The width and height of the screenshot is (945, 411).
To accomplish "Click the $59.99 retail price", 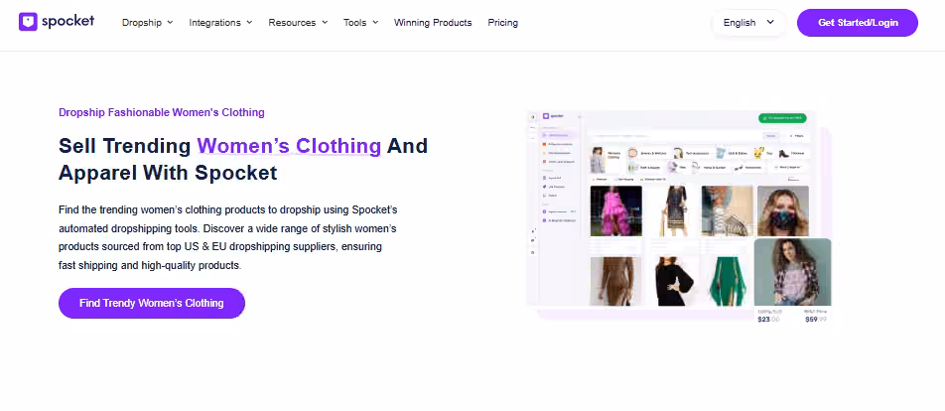I will [x=815, y=320].
